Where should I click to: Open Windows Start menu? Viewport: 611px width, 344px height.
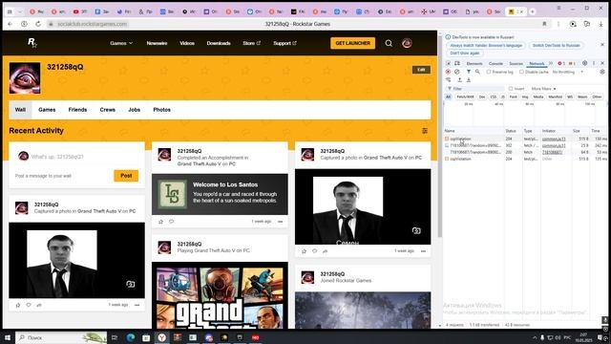pyautogui.click(x=7, y=337)
